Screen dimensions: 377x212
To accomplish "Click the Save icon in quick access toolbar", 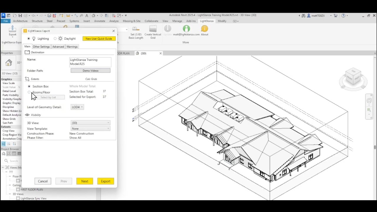I will pyautogui.click(x=20, y=15).
